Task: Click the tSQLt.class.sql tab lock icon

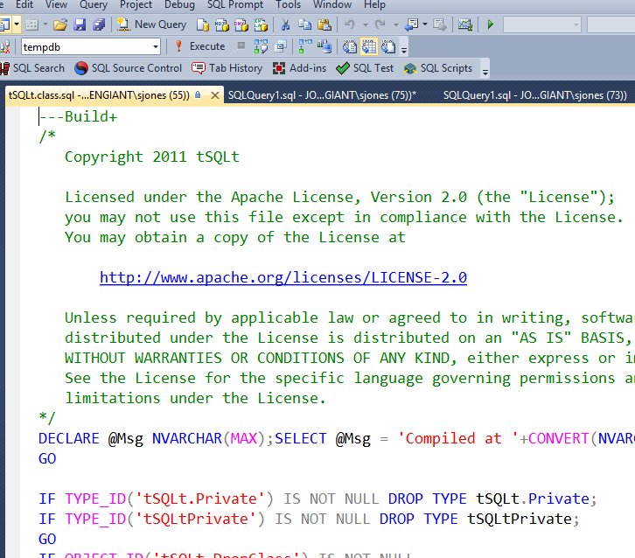Action: coord(198,94)
